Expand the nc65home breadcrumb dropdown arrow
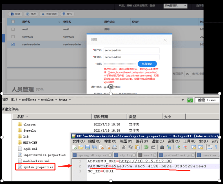This screenshot has height=184, width=223. tap(39, 100)
